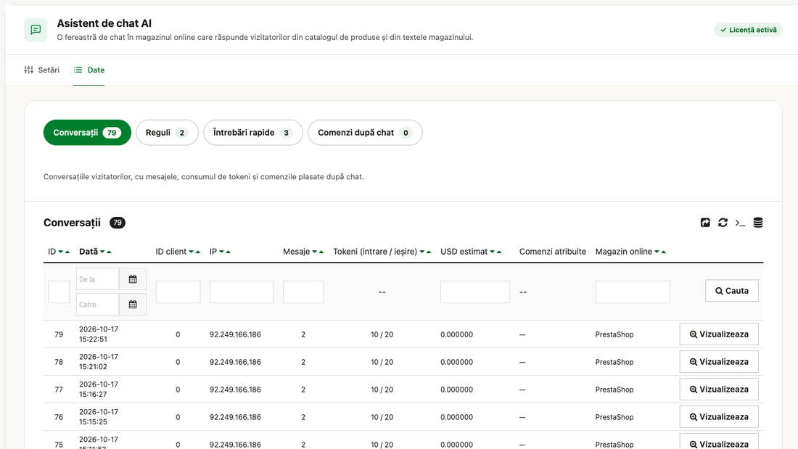Sort USD estimat column ascending arrow
The height and width of the screenshot is (449, 798).
499,252
